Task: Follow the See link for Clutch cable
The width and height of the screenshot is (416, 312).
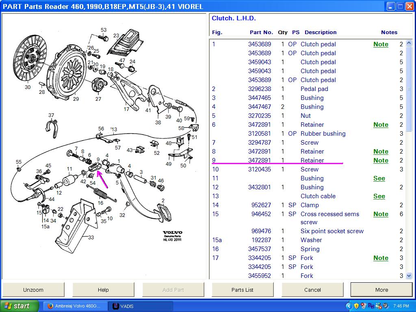Action: coord(379,196)
